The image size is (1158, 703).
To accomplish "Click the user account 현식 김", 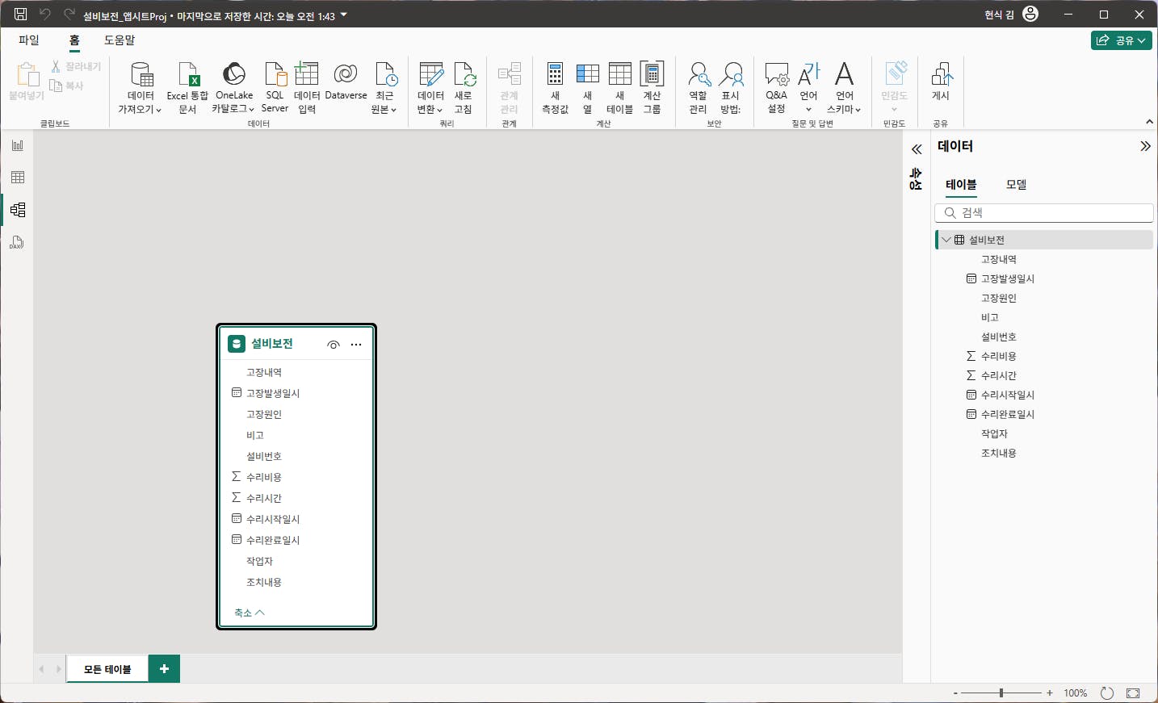I will coord(1012,15).
